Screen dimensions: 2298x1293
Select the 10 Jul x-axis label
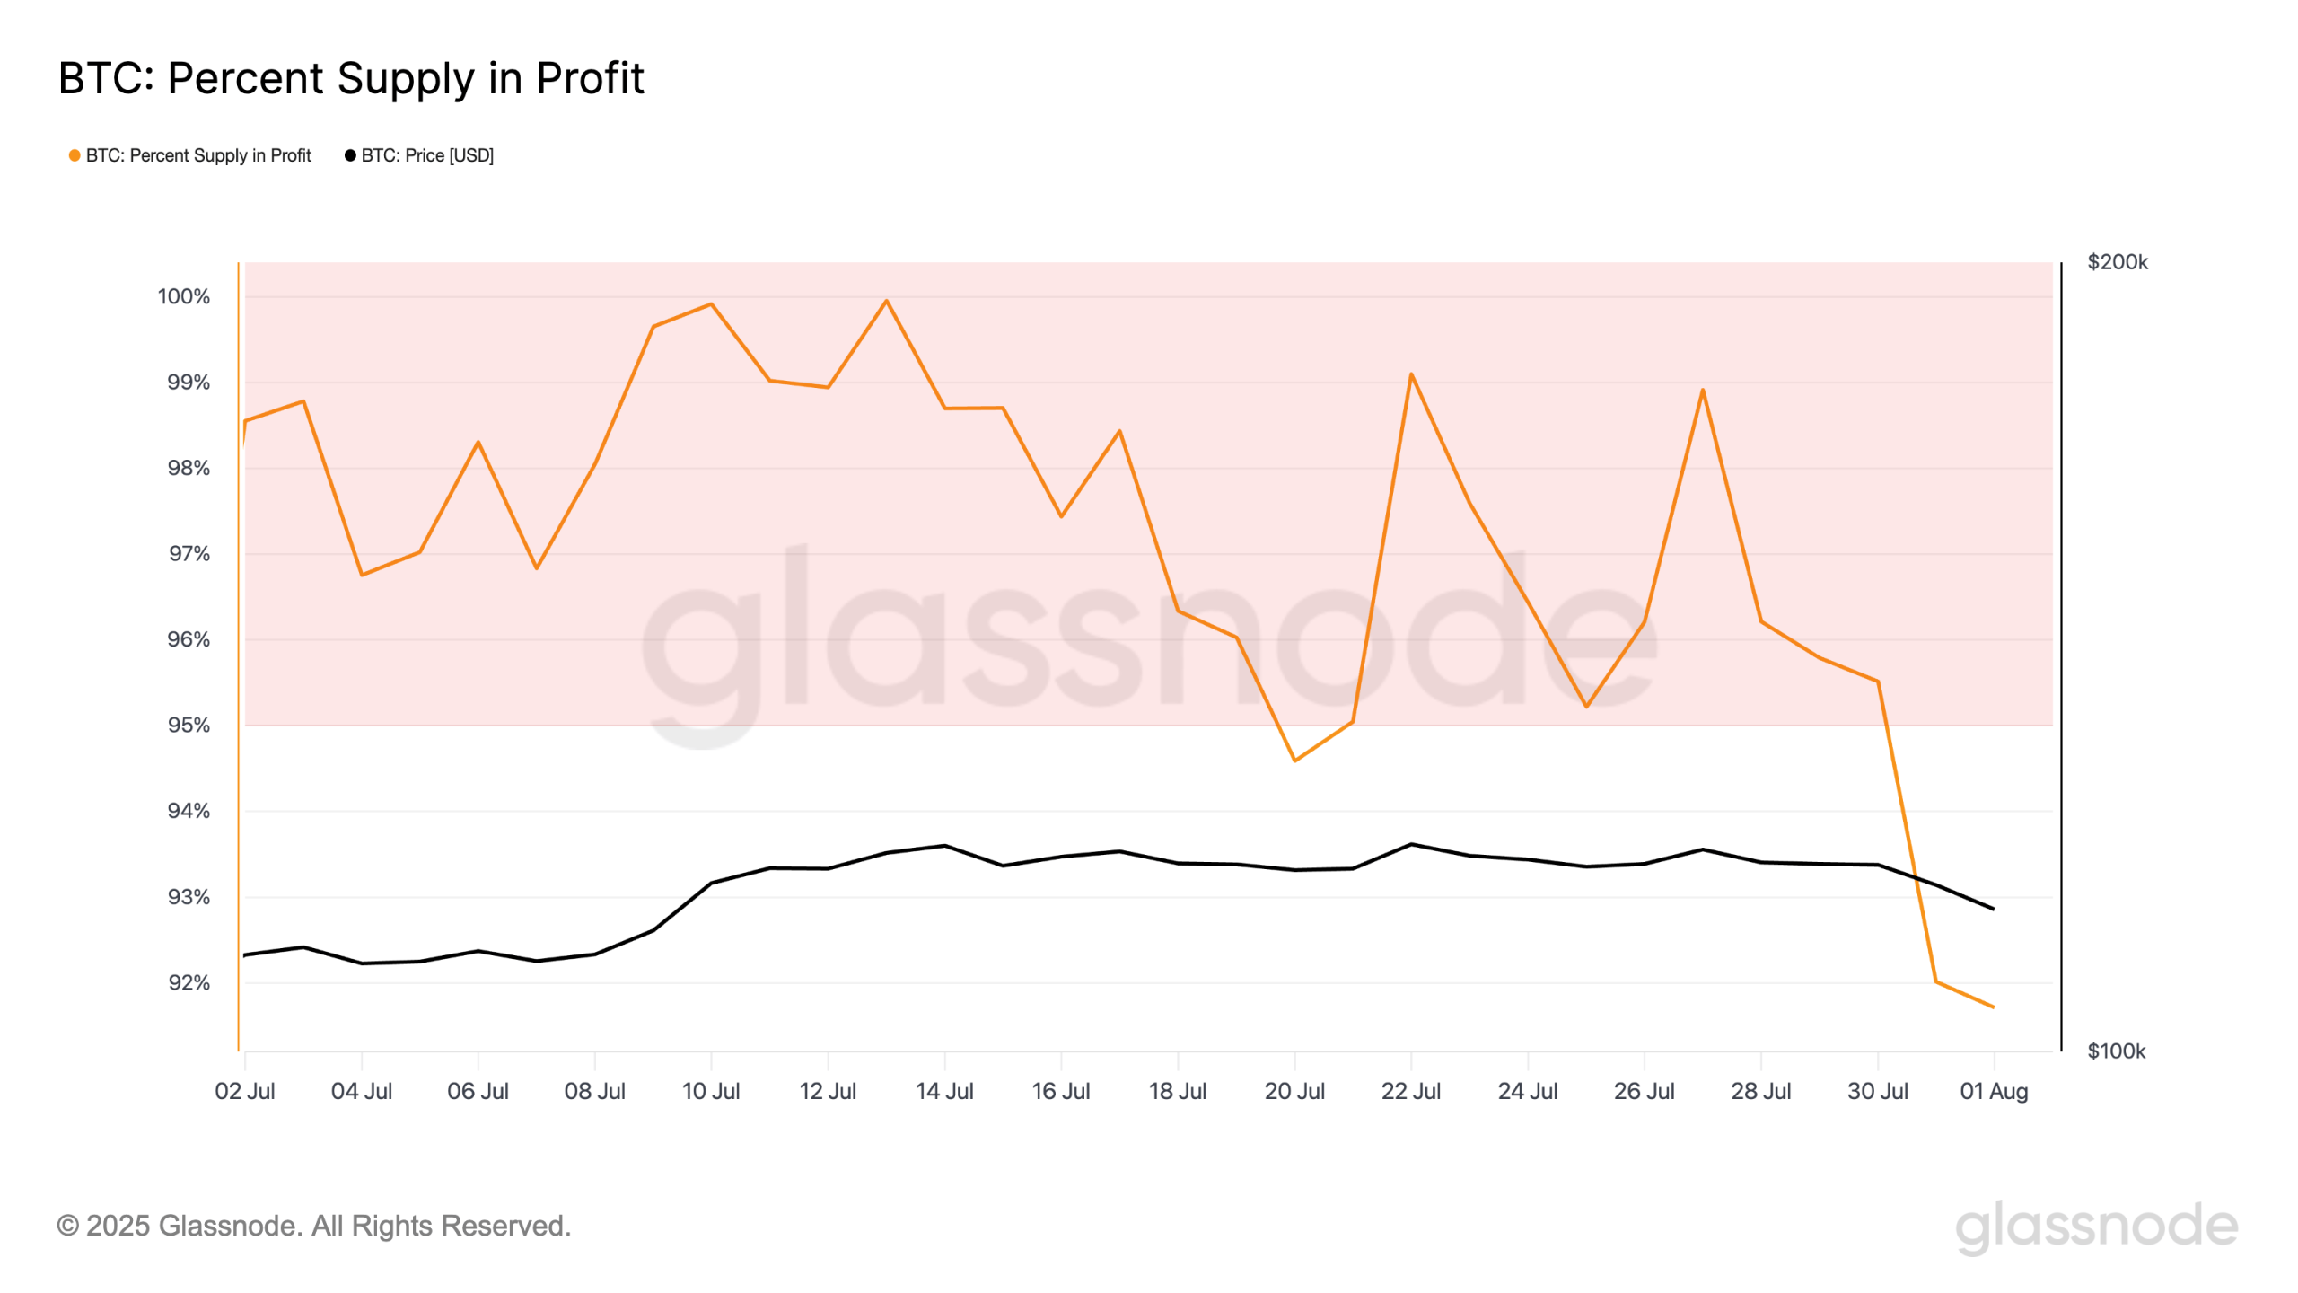click(711, 1091)
